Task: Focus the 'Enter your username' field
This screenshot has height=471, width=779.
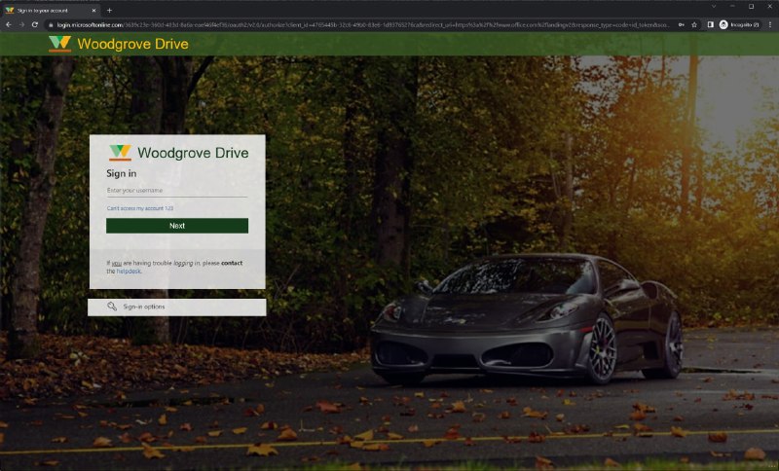Action: click(x=176, y=191)
